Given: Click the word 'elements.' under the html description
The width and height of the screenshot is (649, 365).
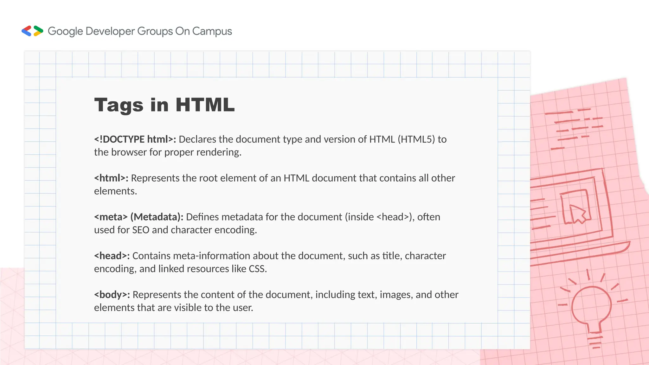Looking at the screenshot, I should (x=116, y=191).
